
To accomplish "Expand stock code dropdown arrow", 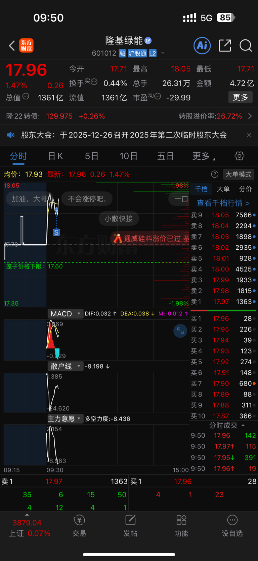I will [163, 53].
